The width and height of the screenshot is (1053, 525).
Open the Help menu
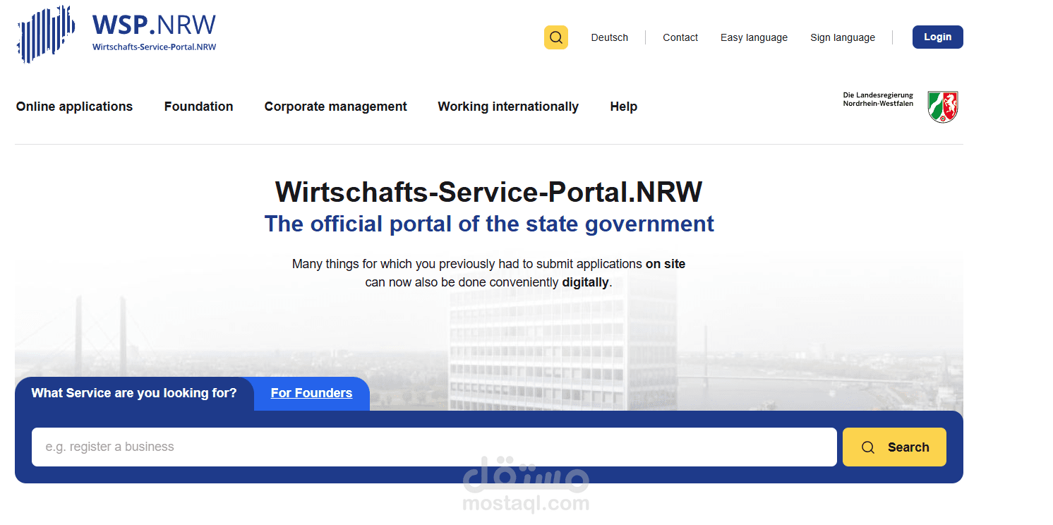[x=624, y=107]
